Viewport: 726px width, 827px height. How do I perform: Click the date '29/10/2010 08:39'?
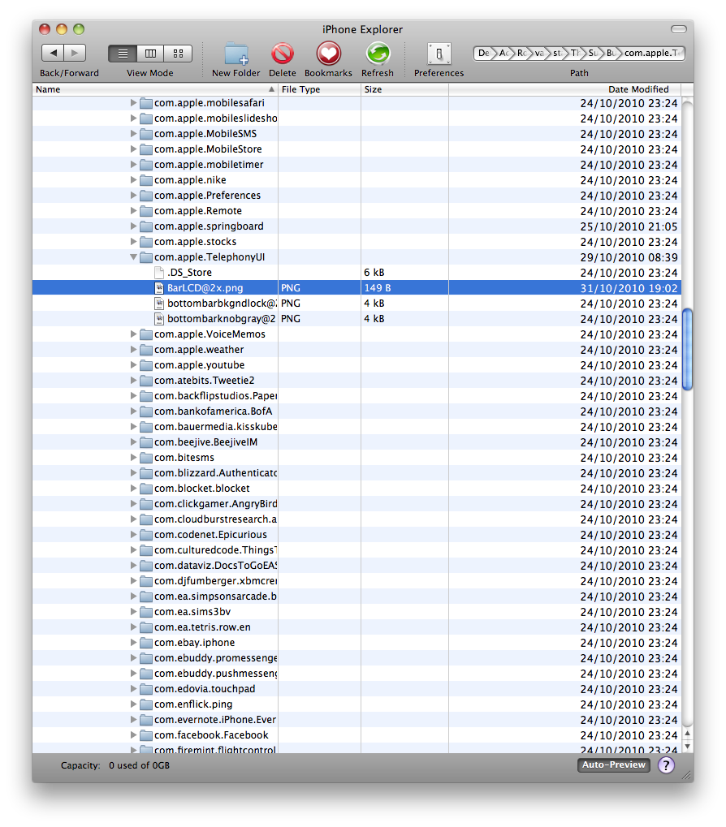click(629, 257)
